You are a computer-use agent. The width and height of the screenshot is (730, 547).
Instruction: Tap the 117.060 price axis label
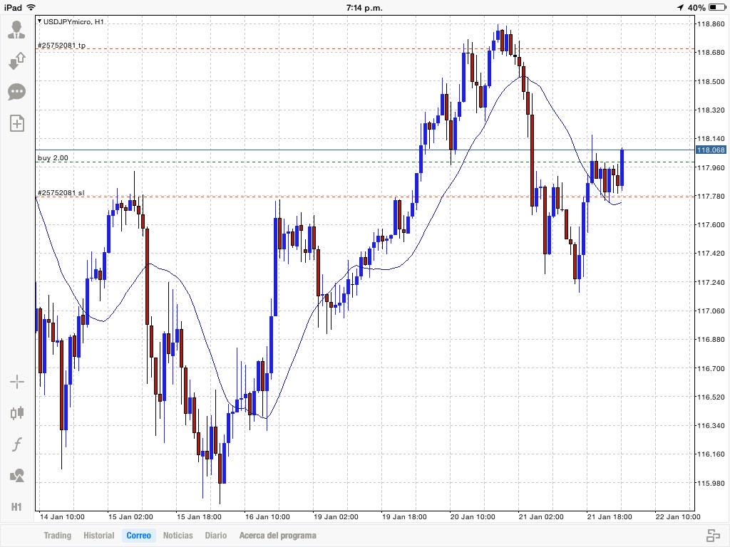pos(711,311)
